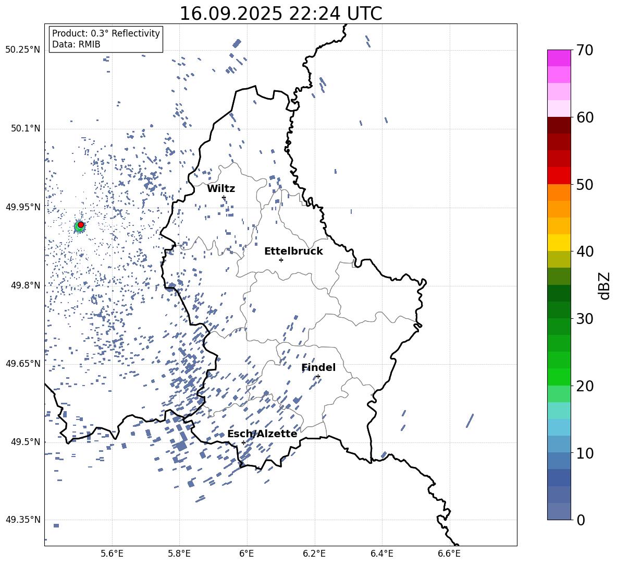
Task: Click the 5.8°E longitude label
Action: [179, 554]
